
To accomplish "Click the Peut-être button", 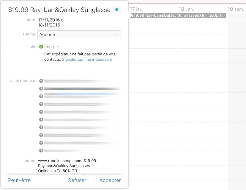I will pos(19,180).
